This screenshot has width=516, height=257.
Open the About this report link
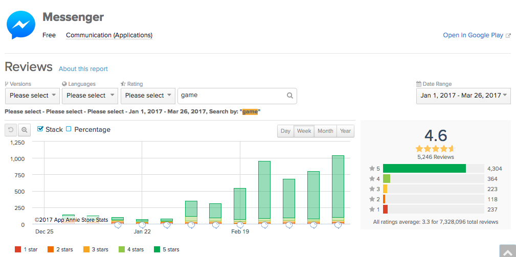point(83,69)
